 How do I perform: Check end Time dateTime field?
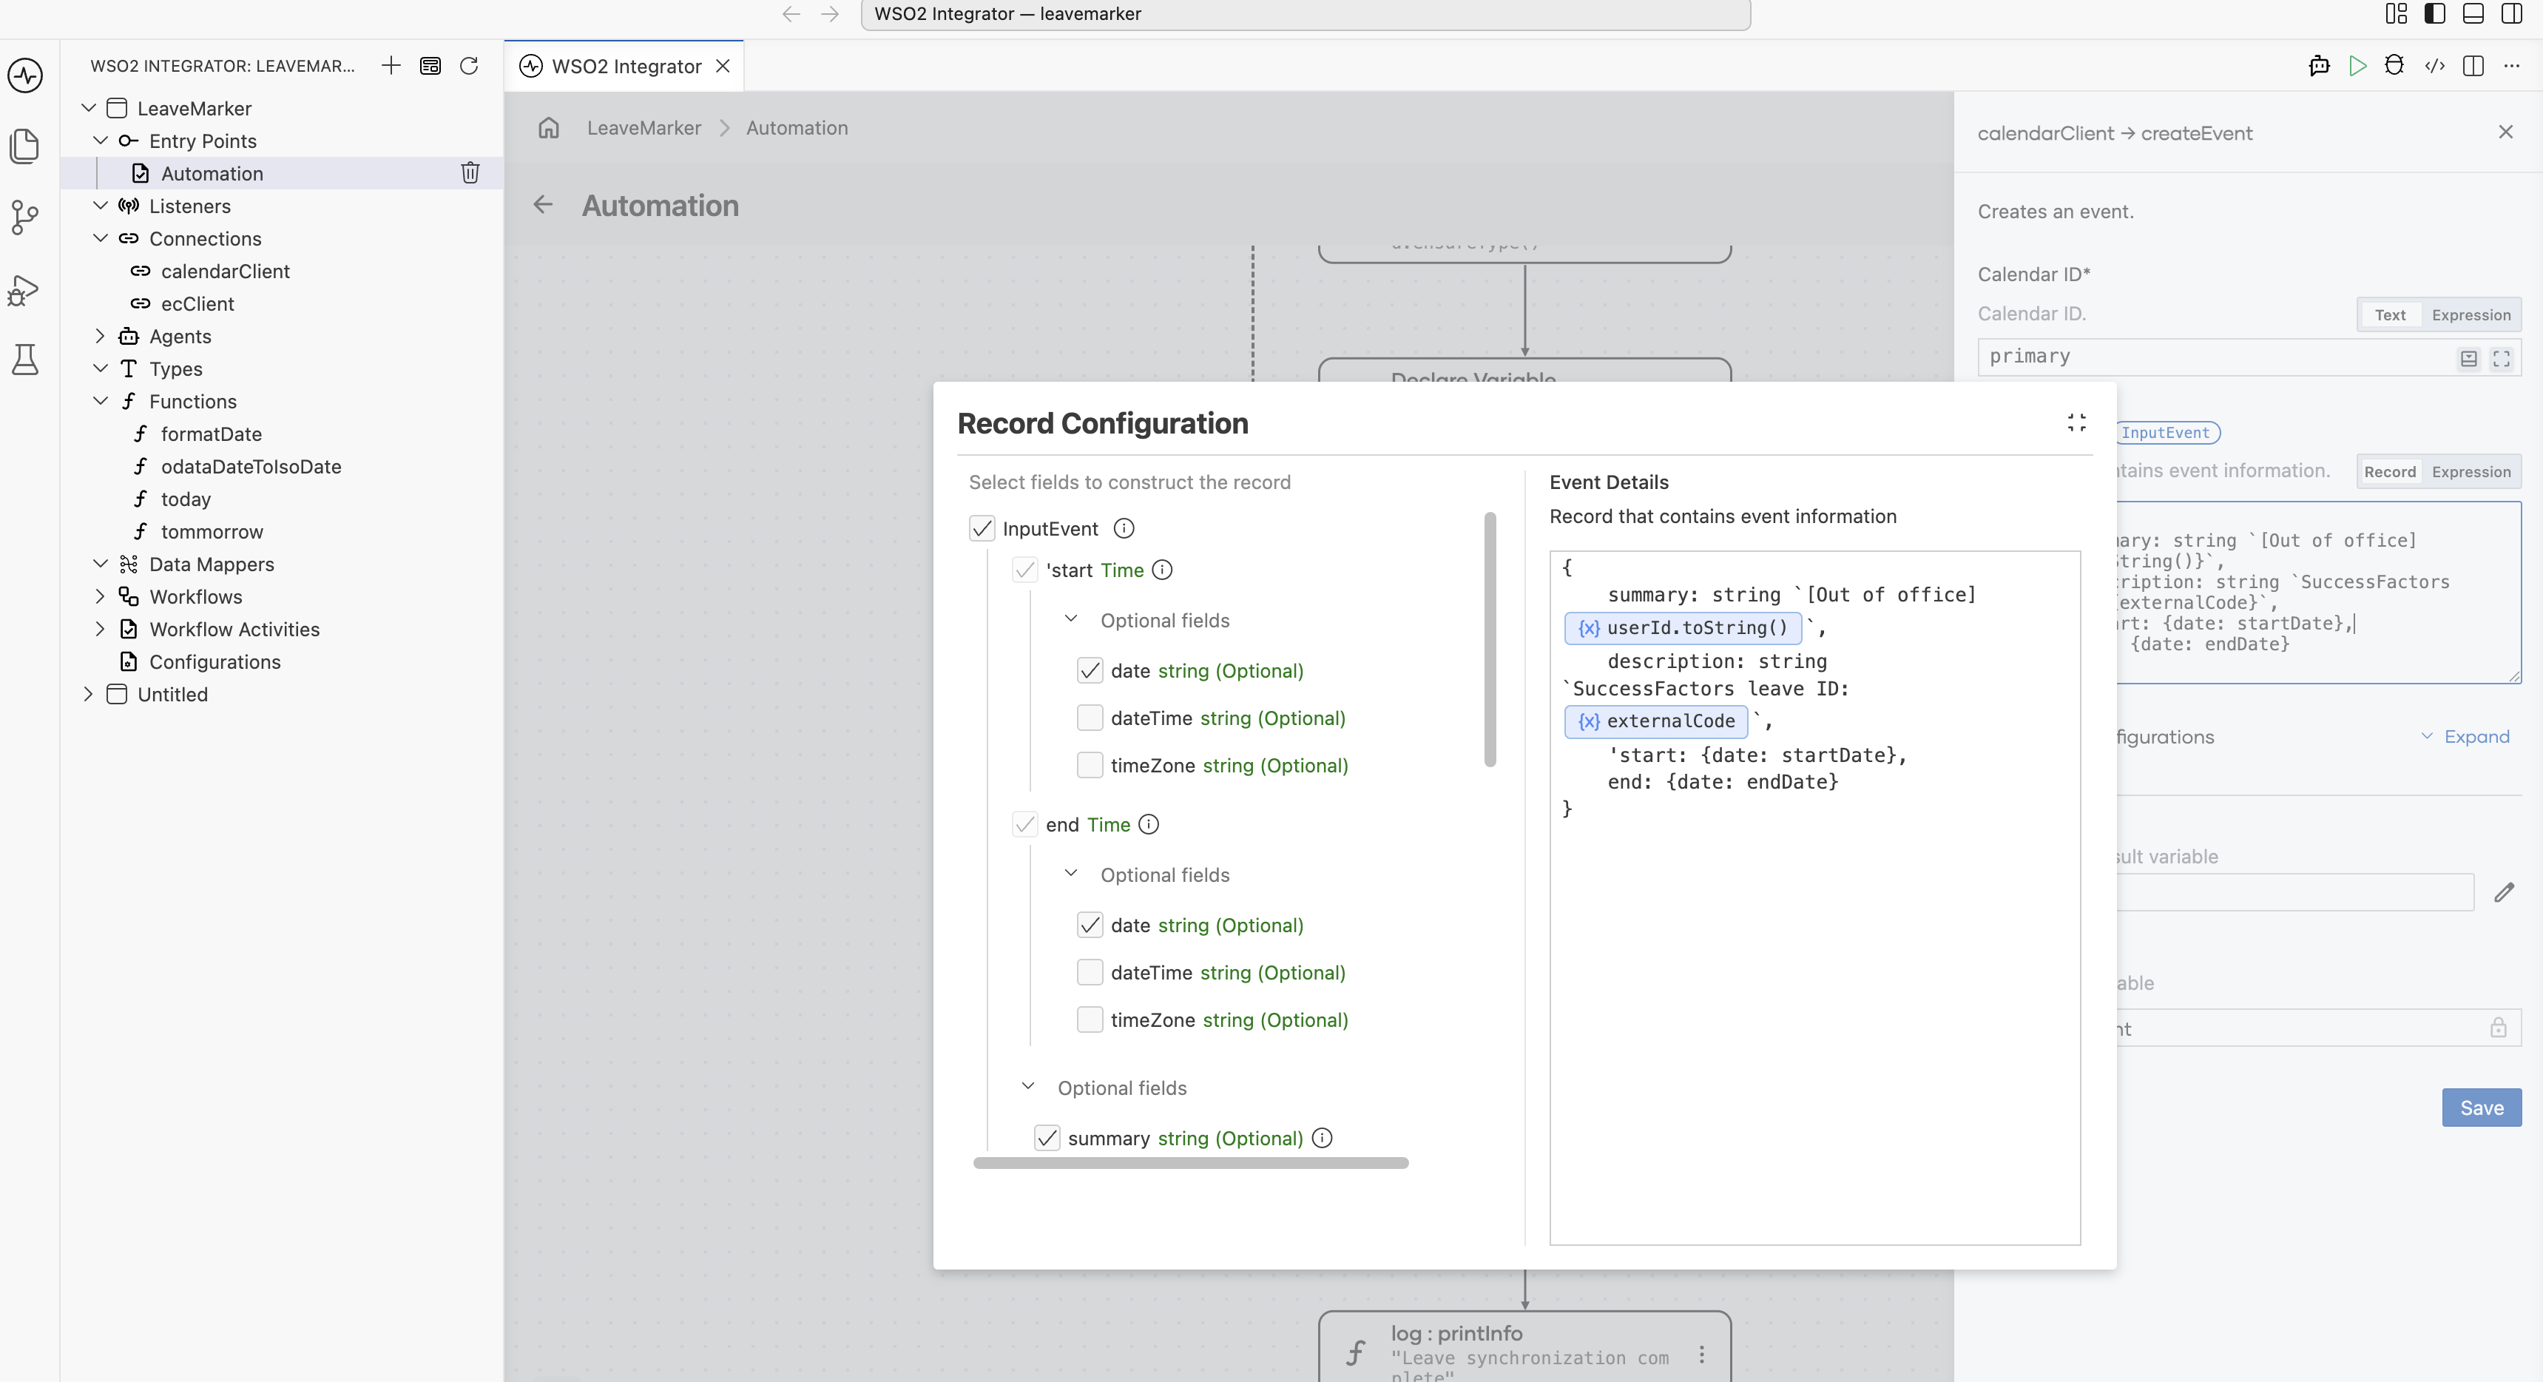point(1089,972)
